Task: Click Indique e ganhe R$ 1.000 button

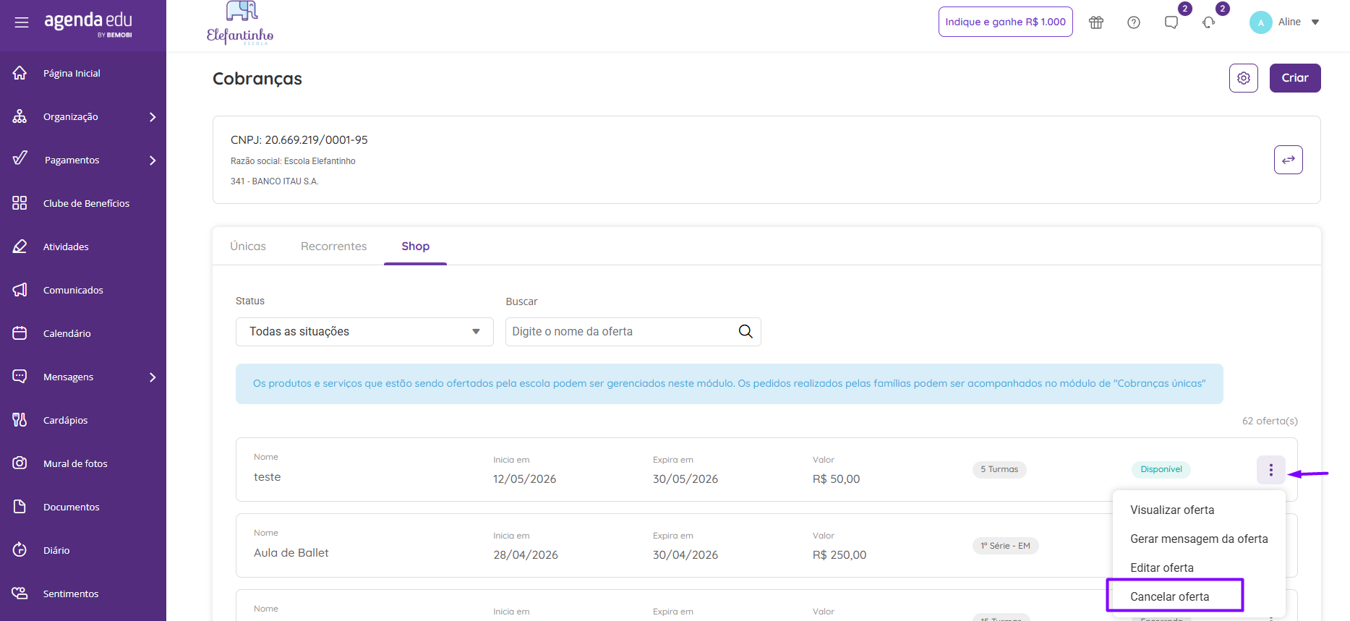Action: coord(1005,22)
